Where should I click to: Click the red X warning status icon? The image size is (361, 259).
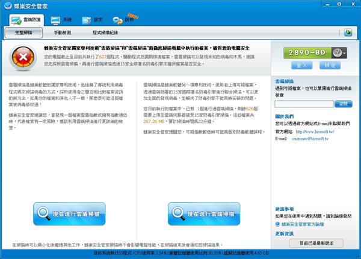(23, 57)
